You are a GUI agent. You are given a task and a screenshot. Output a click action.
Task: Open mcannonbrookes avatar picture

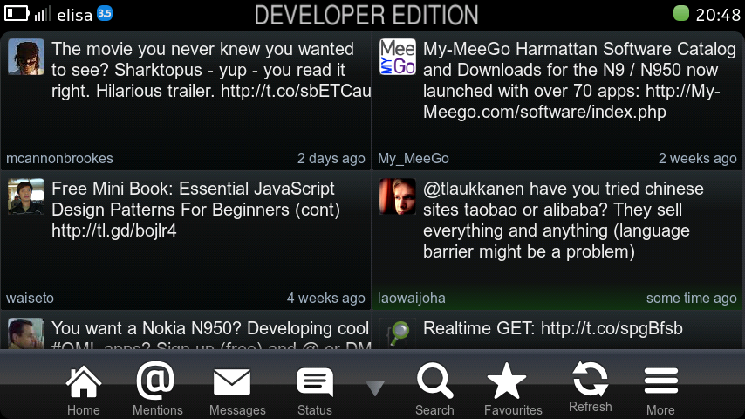pyautogui.click(x=26, y=57)
